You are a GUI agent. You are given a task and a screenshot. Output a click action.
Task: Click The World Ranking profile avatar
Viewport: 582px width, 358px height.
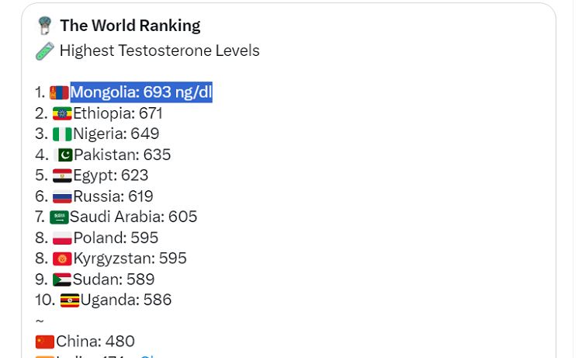point(44,26)
